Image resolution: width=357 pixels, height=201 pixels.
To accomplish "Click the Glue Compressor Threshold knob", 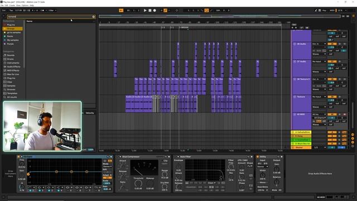I will click(x=138, y=183).
